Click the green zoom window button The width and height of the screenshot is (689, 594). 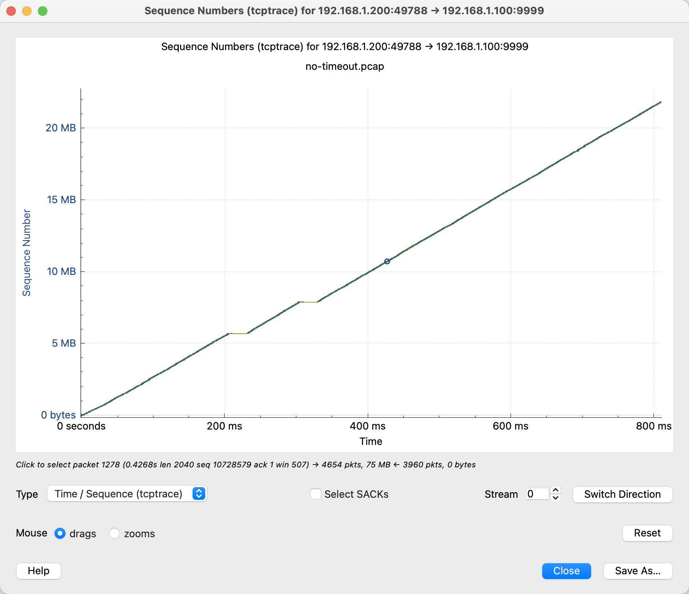tap(43, 11)
